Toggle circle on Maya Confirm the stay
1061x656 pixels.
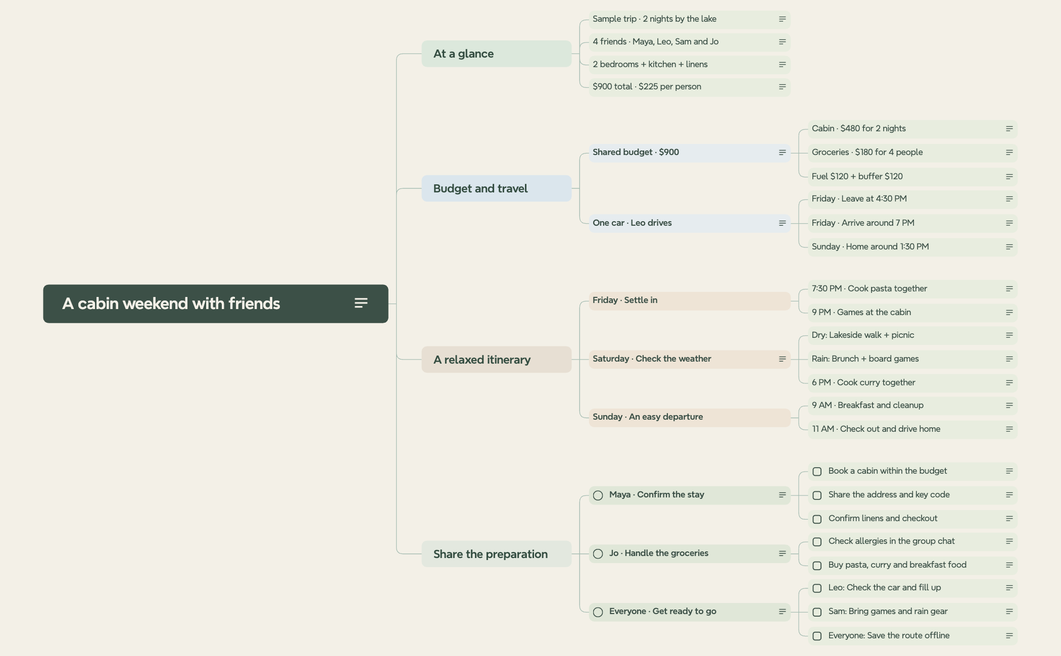598,495
